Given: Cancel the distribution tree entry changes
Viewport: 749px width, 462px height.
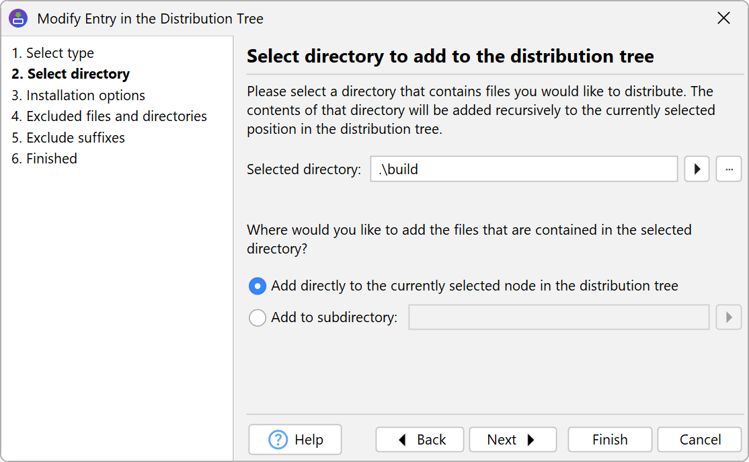Looking at the screenshot, I should pos(699,440).
